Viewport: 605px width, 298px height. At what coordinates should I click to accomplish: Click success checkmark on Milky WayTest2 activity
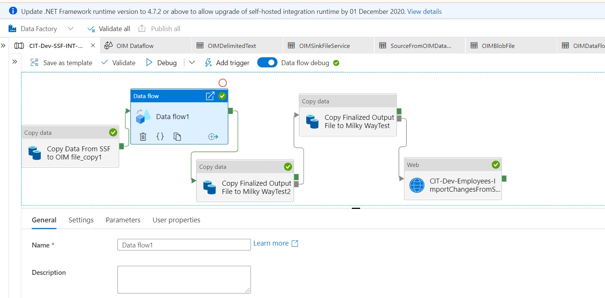click(x=288, y=167)
